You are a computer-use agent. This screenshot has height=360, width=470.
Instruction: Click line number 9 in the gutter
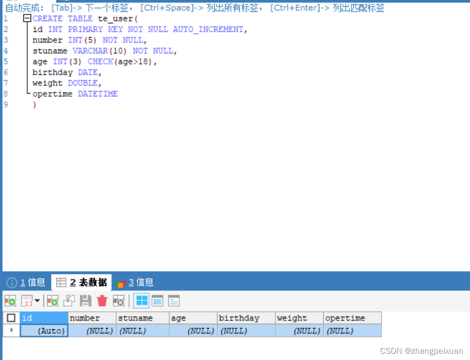point(6,105)
